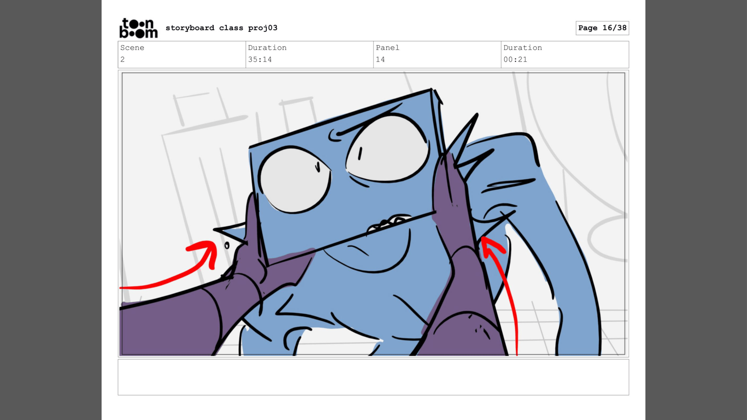Click the character's right large eye

[388, 149]
